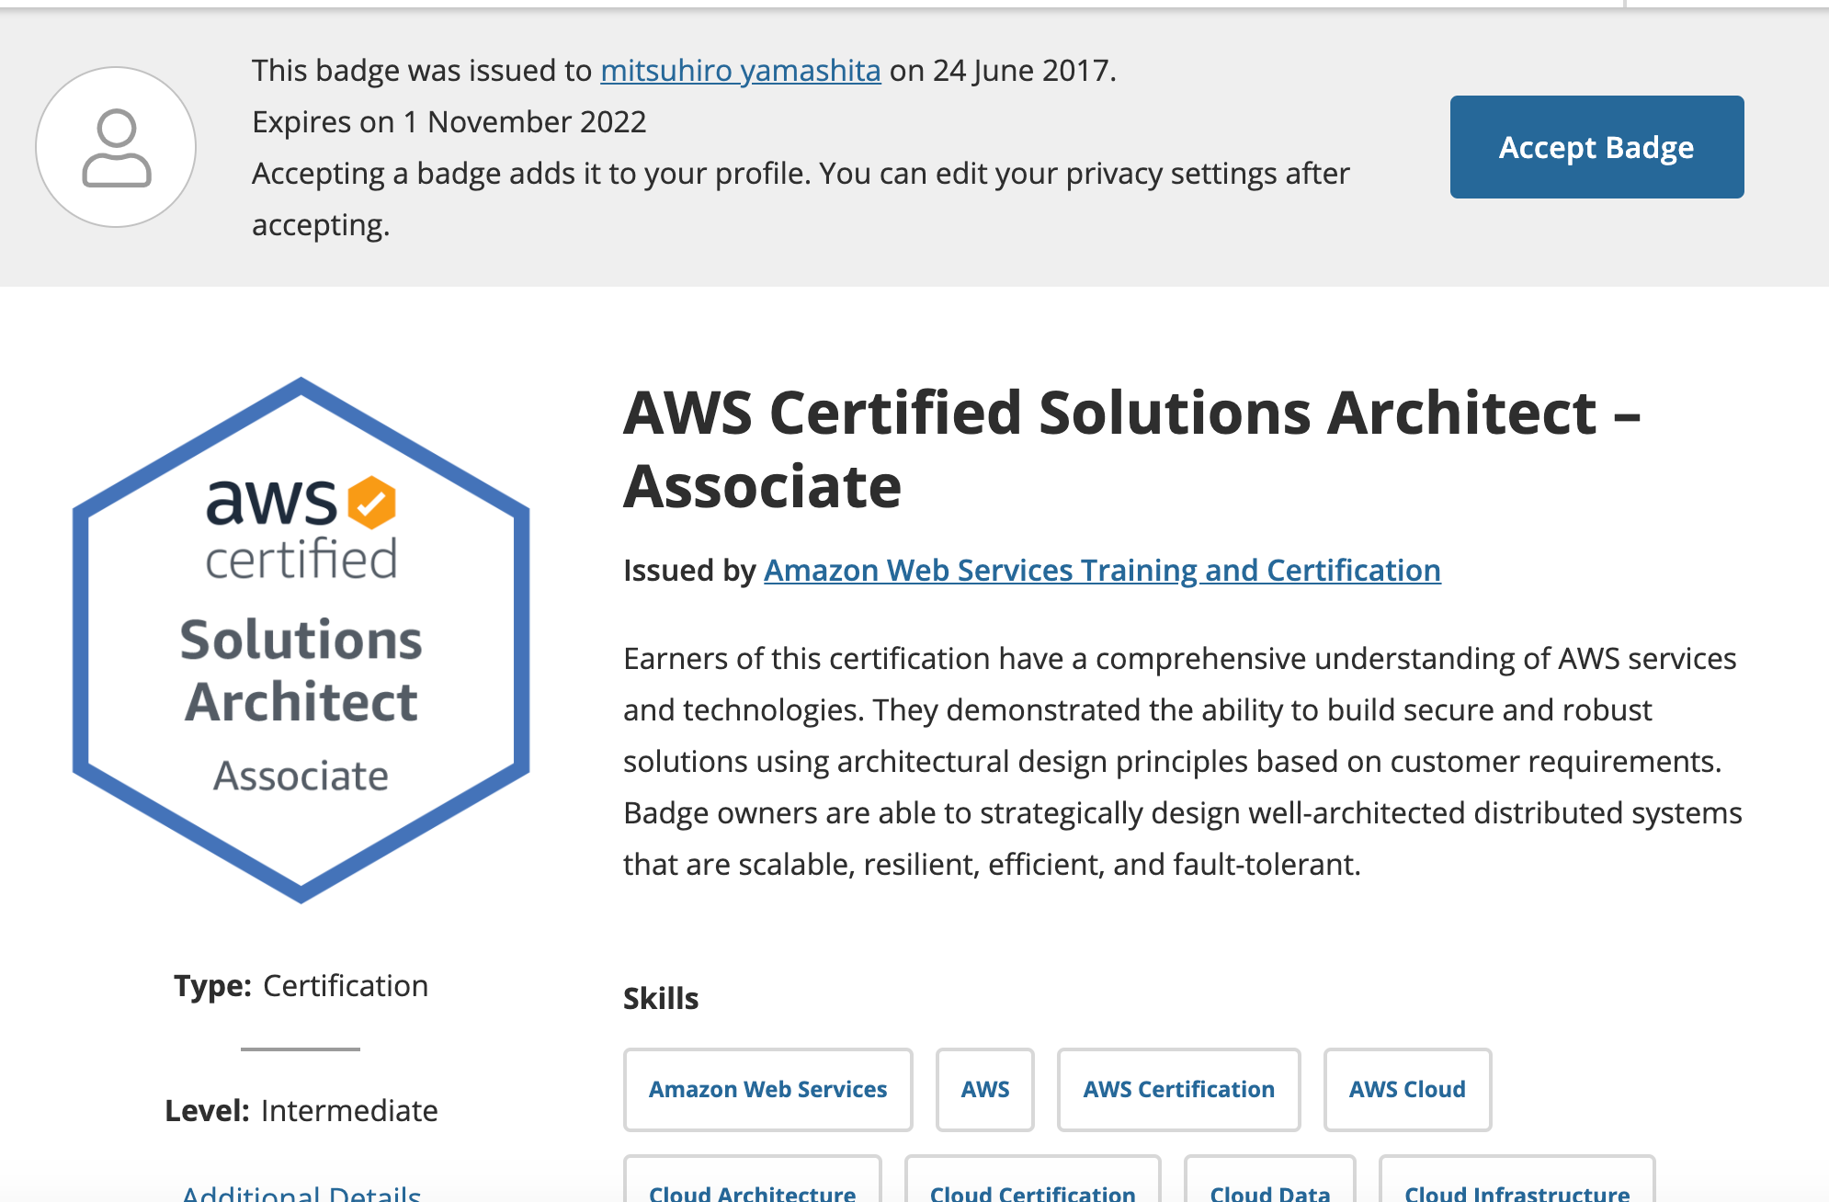Select the Cloud Infrastructure skill tag
The width and height of the screenshot is (1829, 1202).
pyautogui.click(x=1517, y=1181)
